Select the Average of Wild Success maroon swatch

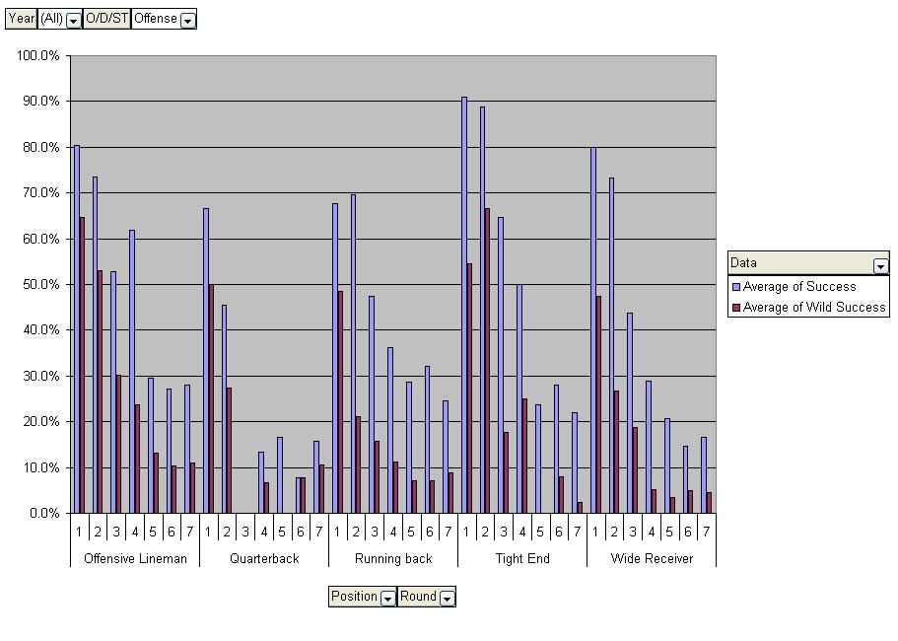tap(736, 308)
